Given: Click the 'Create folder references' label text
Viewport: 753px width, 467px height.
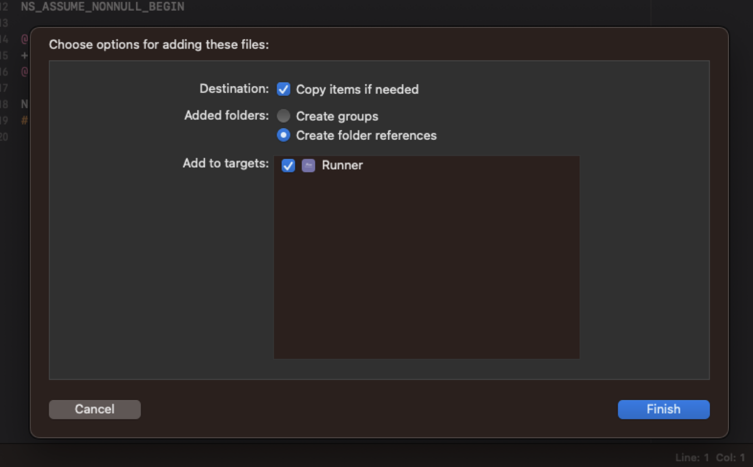Looking at the screenshot, I should click(366, 136).
